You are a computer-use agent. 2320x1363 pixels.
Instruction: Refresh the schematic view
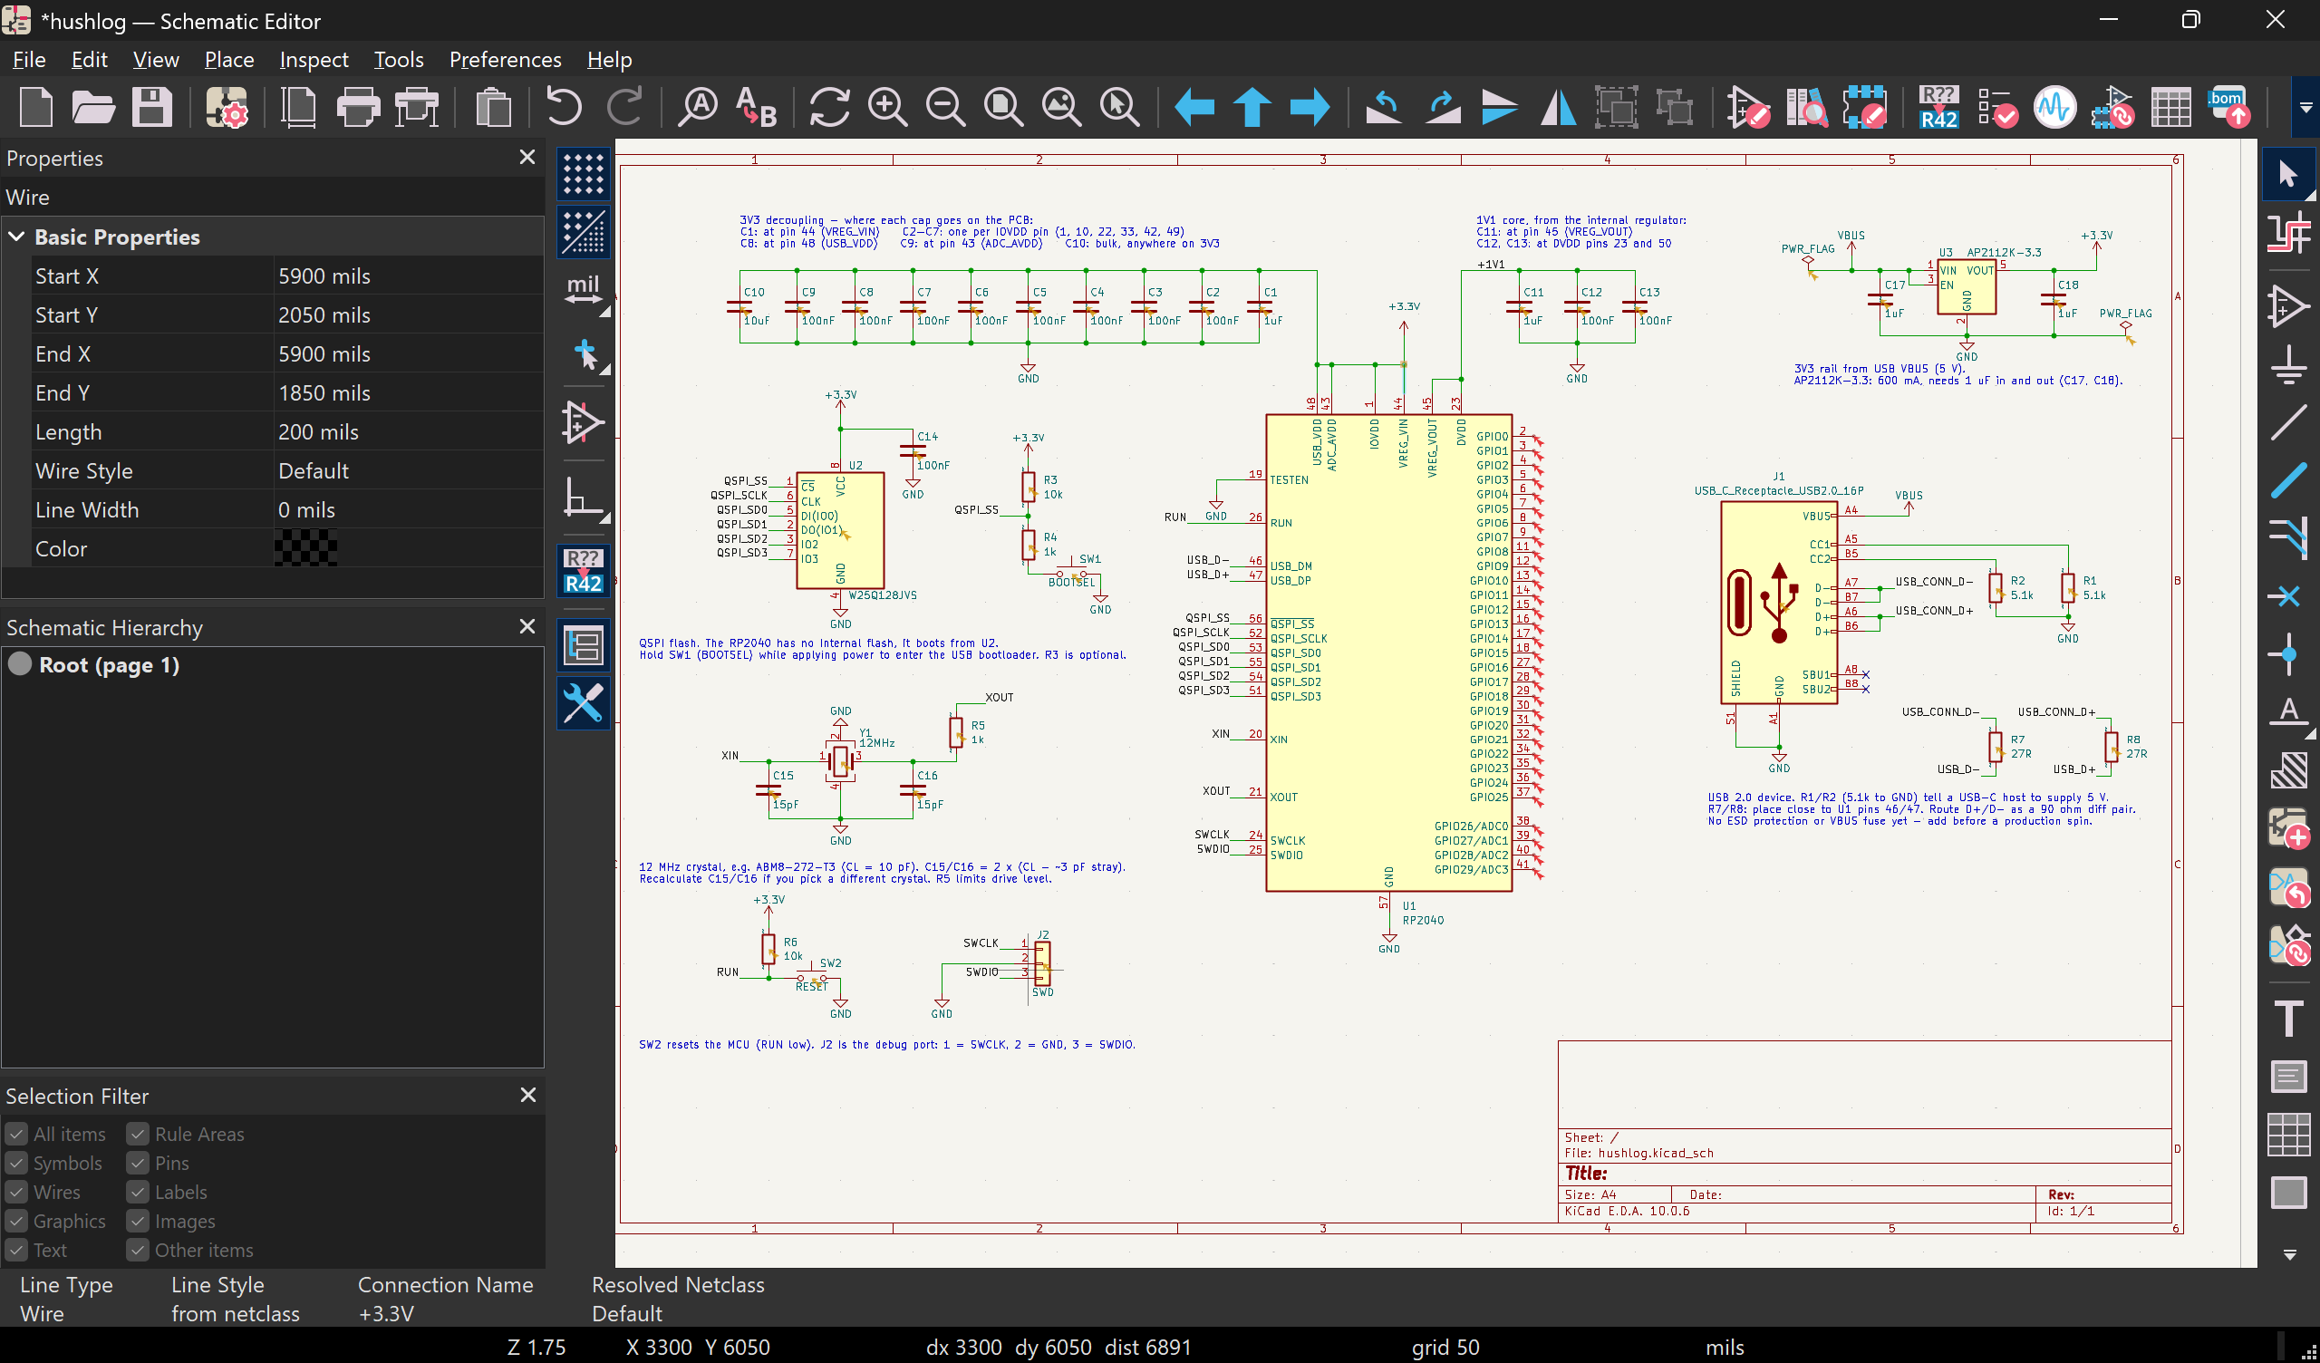pyautogui.click(x=828, y=108)
